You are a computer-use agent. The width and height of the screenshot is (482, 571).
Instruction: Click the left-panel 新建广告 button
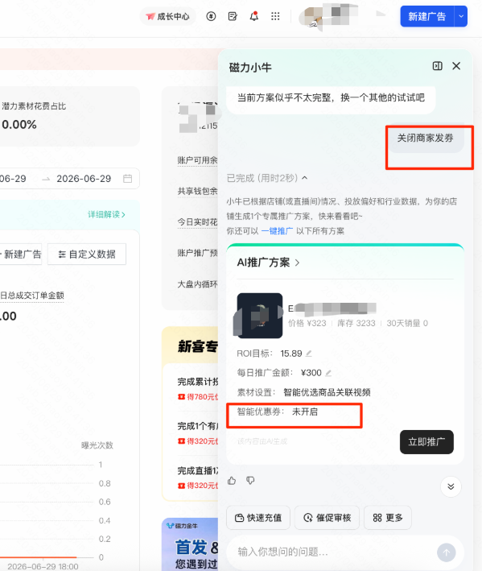coord(21,254)
